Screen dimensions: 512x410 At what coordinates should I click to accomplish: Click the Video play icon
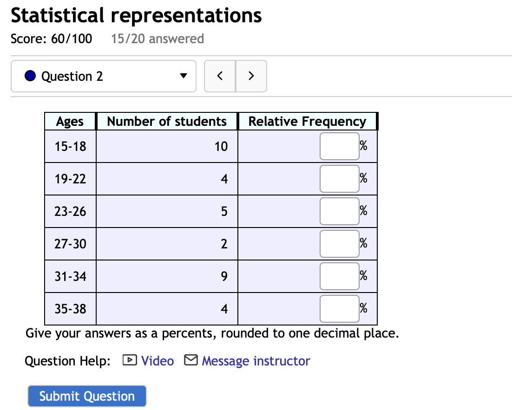tap(130, 360)
